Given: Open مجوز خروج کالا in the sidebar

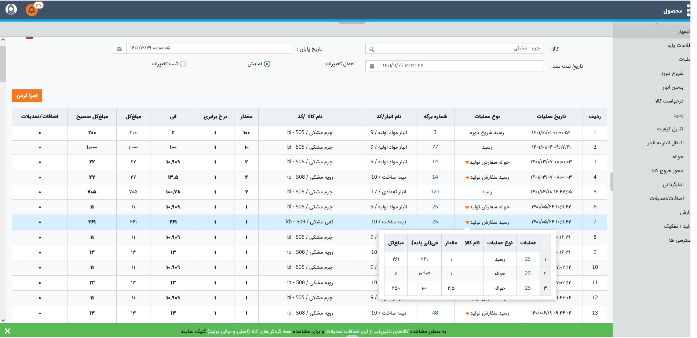Looking at the screenshot, I should click(667, 171).
